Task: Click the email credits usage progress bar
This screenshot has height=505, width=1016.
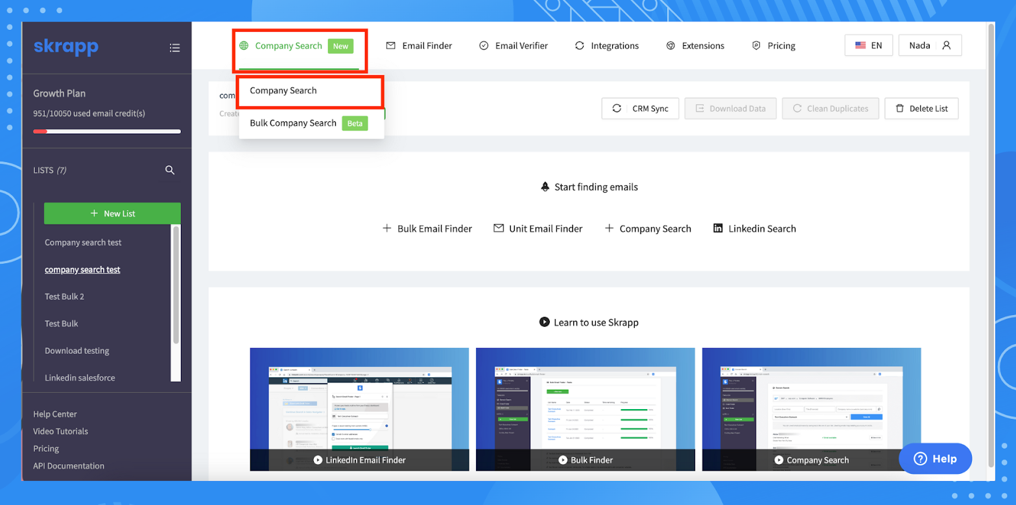Action: (x=107, y=132)
